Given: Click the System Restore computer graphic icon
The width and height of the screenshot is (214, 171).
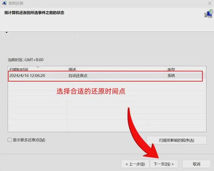Looking at the screenshot, I should coord(209,14).
